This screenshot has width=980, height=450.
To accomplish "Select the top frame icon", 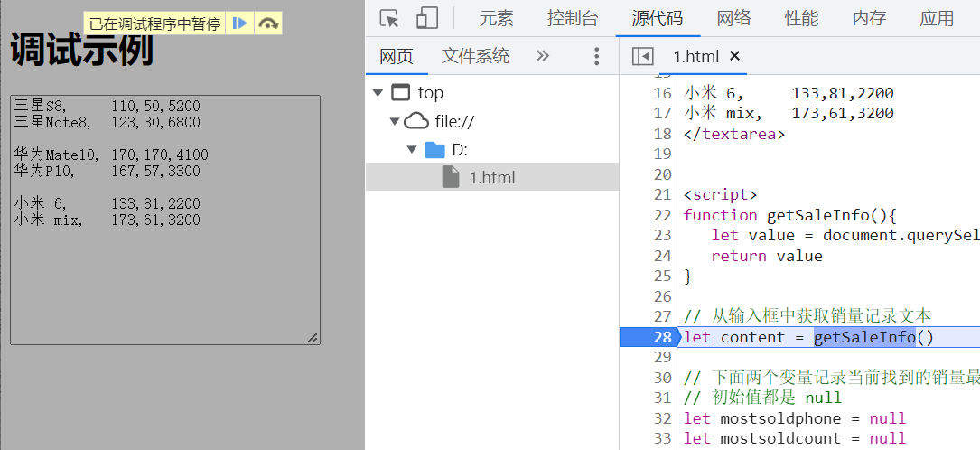I will [401, 92].
